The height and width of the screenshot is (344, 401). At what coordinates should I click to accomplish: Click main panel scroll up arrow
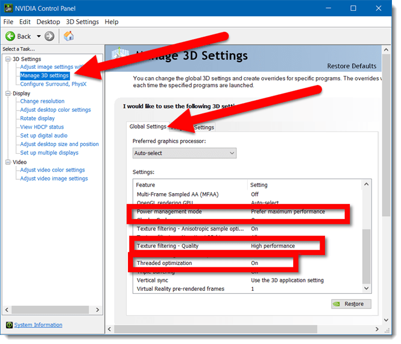386,50
